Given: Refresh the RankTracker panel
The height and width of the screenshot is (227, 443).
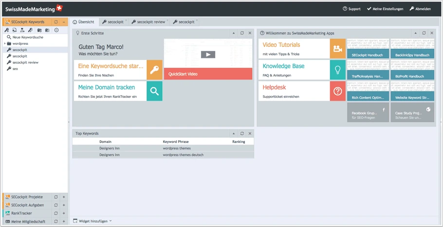Looking at the screenshot, I should pos(56,213).
